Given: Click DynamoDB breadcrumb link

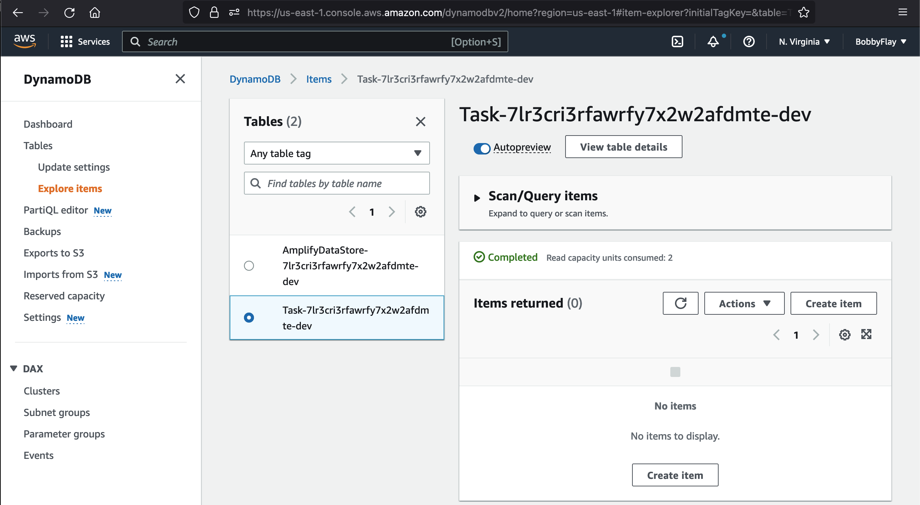Looking at the screenshot, I should click(x=255, y=79).
